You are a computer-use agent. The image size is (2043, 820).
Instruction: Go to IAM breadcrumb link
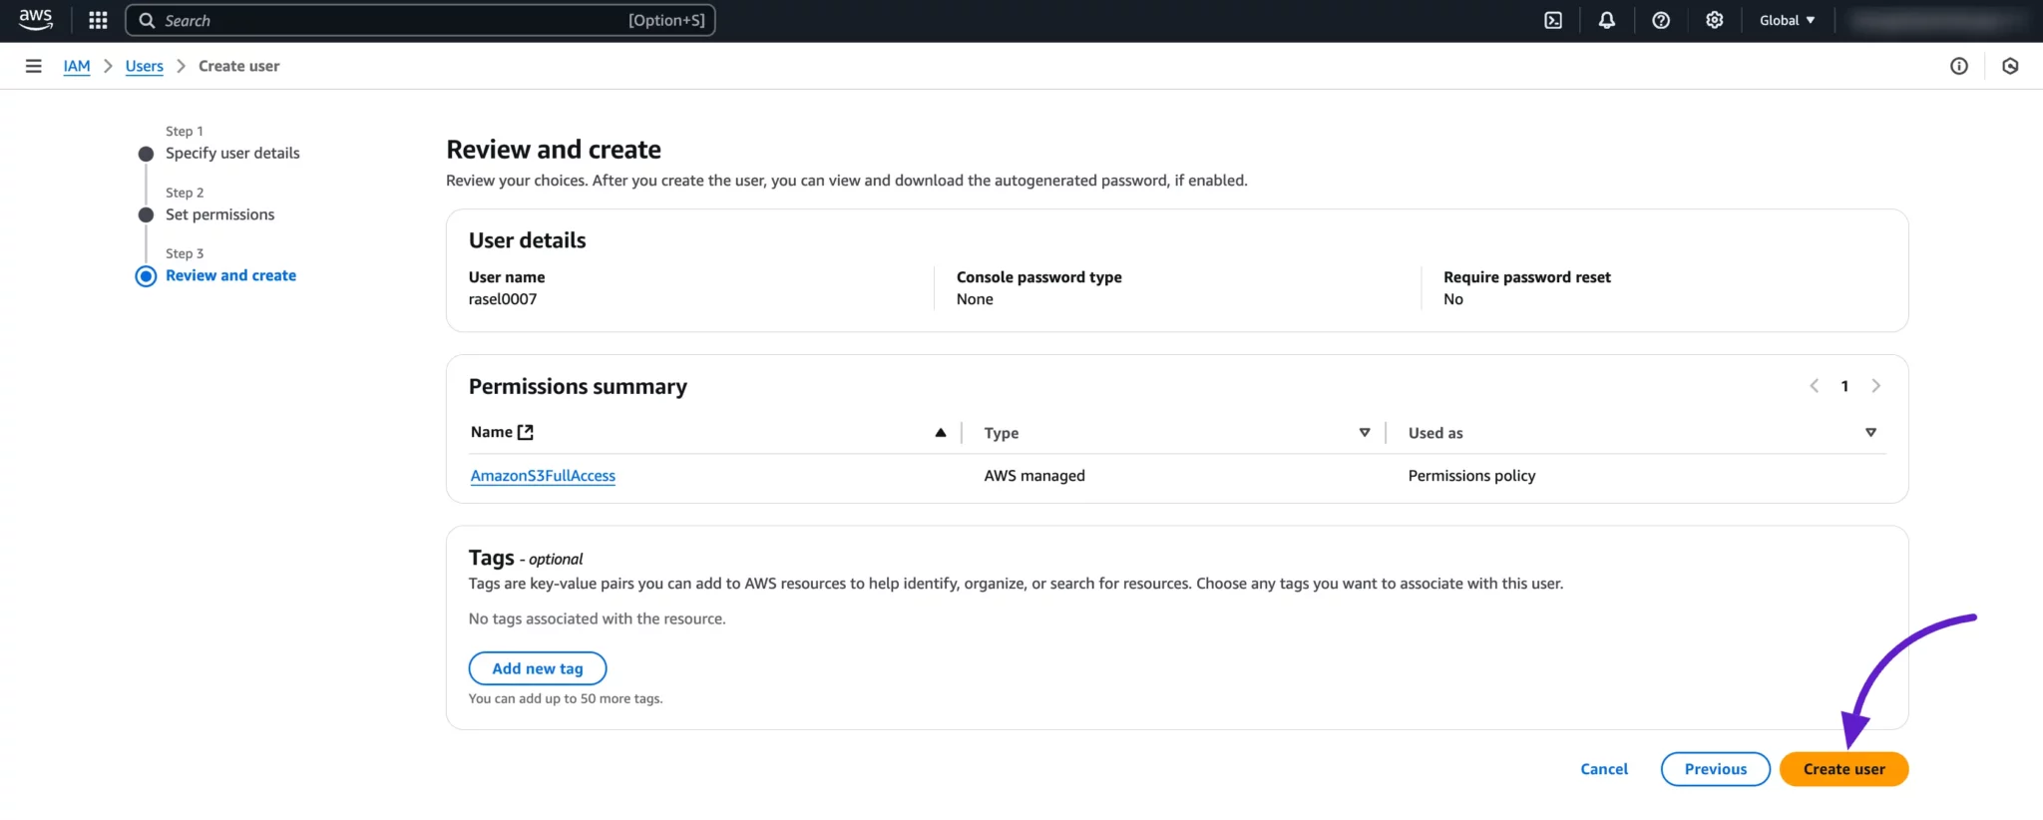click(x=77, y=66)
